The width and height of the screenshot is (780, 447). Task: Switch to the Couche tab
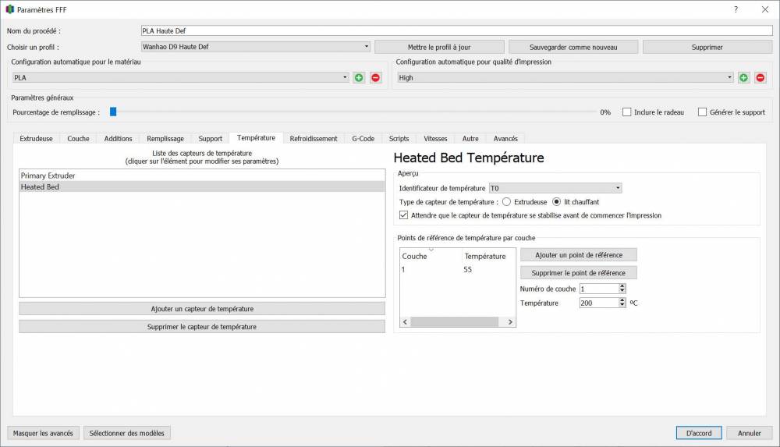pos(78,138)
